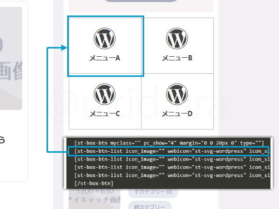279x209 pixels.
Task: Open the メニューB label link
Action: pos(177,58)
